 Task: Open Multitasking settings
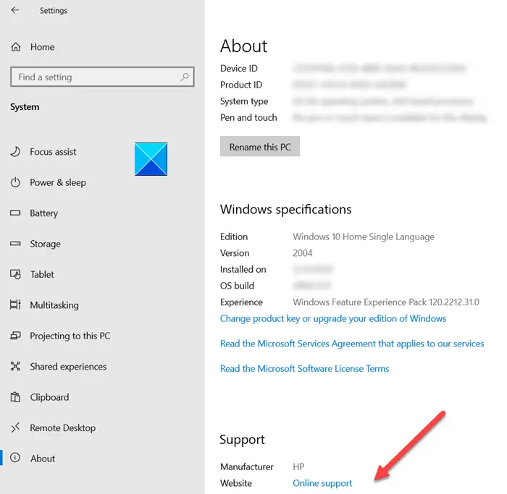coord(54,305)
